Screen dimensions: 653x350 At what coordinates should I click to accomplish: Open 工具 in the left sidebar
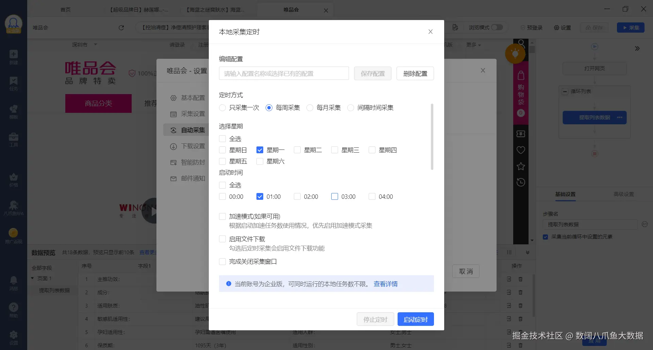pyautogui.click(x=14, y=140)
